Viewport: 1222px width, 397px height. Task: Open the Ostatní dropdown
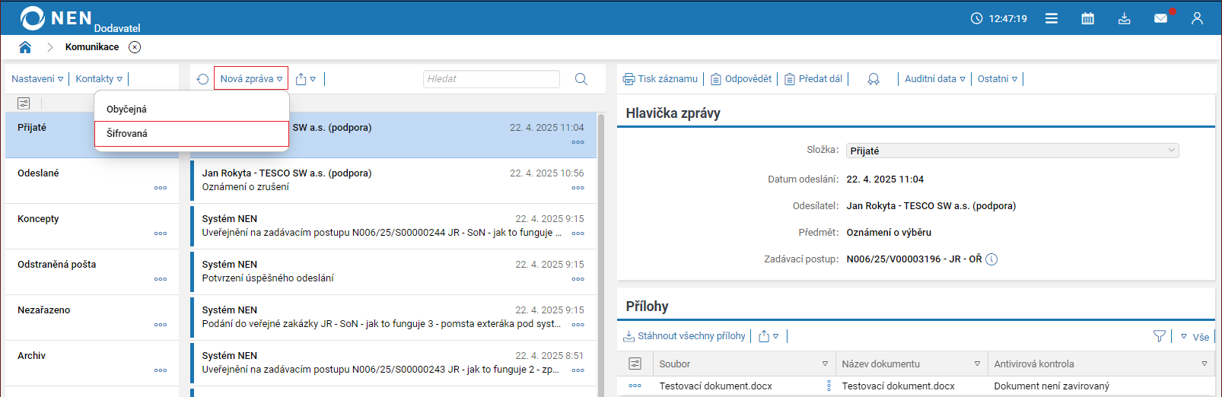[998, 78]
